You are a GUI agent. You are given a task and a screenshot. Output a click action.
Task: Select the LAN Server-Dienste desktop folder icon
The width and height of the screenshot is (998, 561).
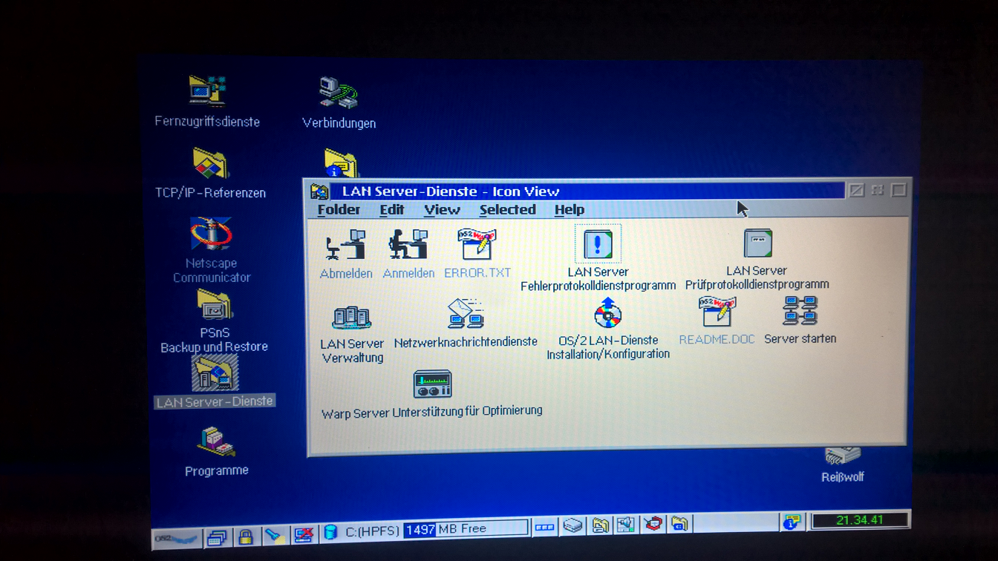click(x=215, y=372)
